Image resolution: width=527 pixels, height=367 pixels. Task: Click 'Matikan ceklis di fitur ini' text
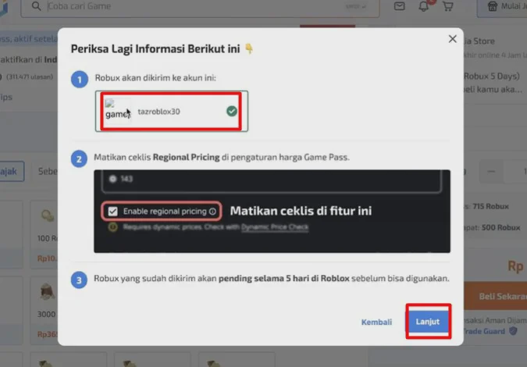(301, 211)
